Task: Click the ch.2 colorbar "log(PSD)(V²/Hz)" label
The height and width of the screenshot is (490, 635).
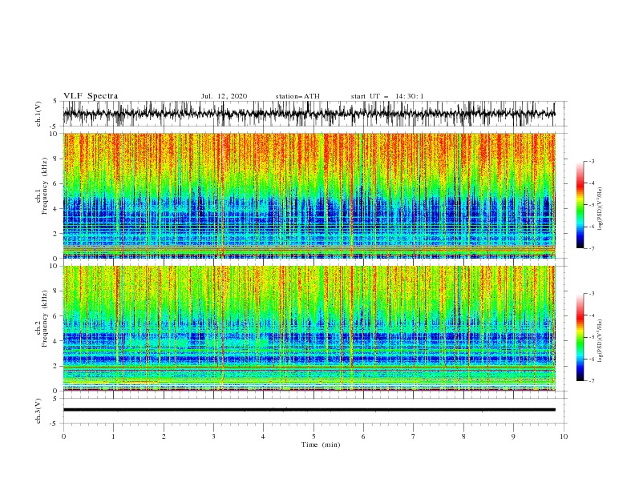Action: point(601,340)
